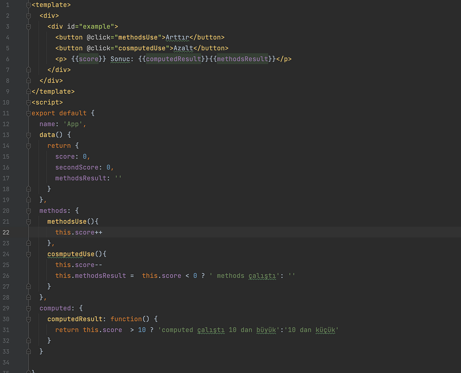Place cursor on the highlighted score interpolation
Image resolution: width=461 pixels, height=373 pixels.
88,59
